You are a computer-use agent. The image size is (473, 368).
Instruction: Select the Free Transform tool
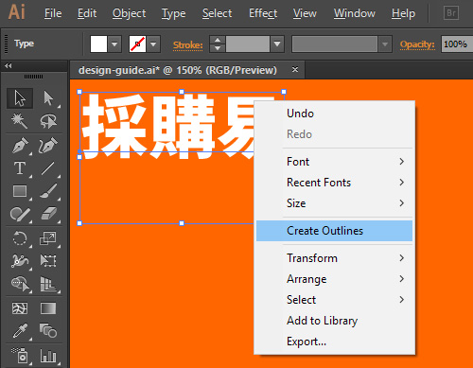click(48, 261)
